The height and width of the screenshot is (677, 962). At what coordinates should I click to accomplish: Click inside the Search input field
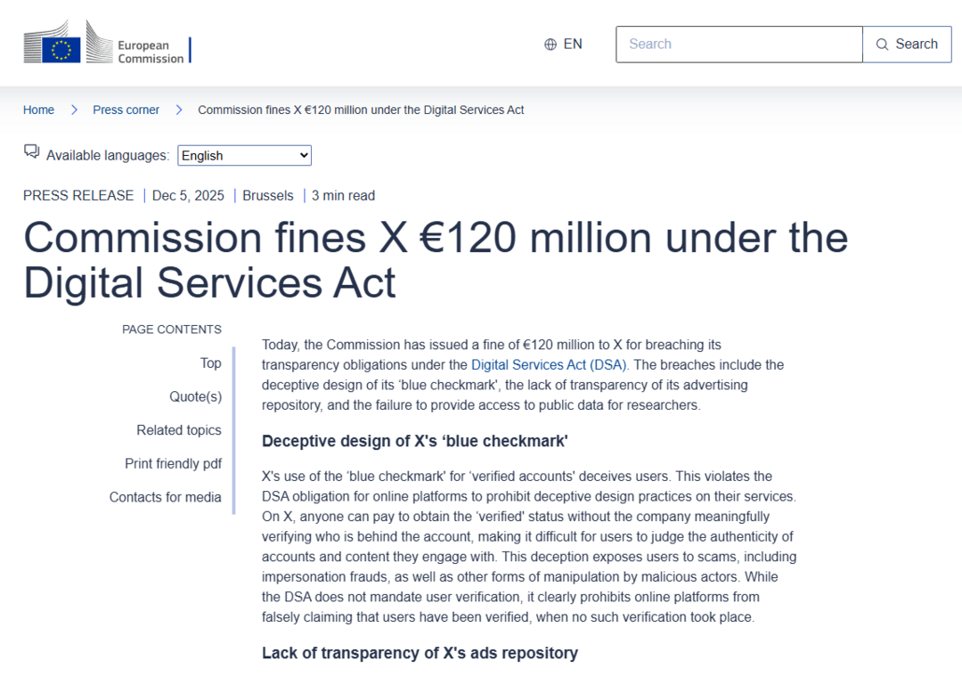(x=738, y=45)
